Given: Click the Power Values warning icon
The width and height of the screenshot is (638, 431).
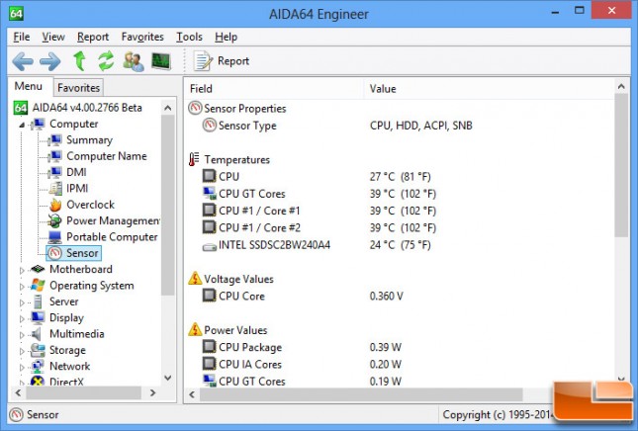Looking at the screenshot, I should coord(195,330).
